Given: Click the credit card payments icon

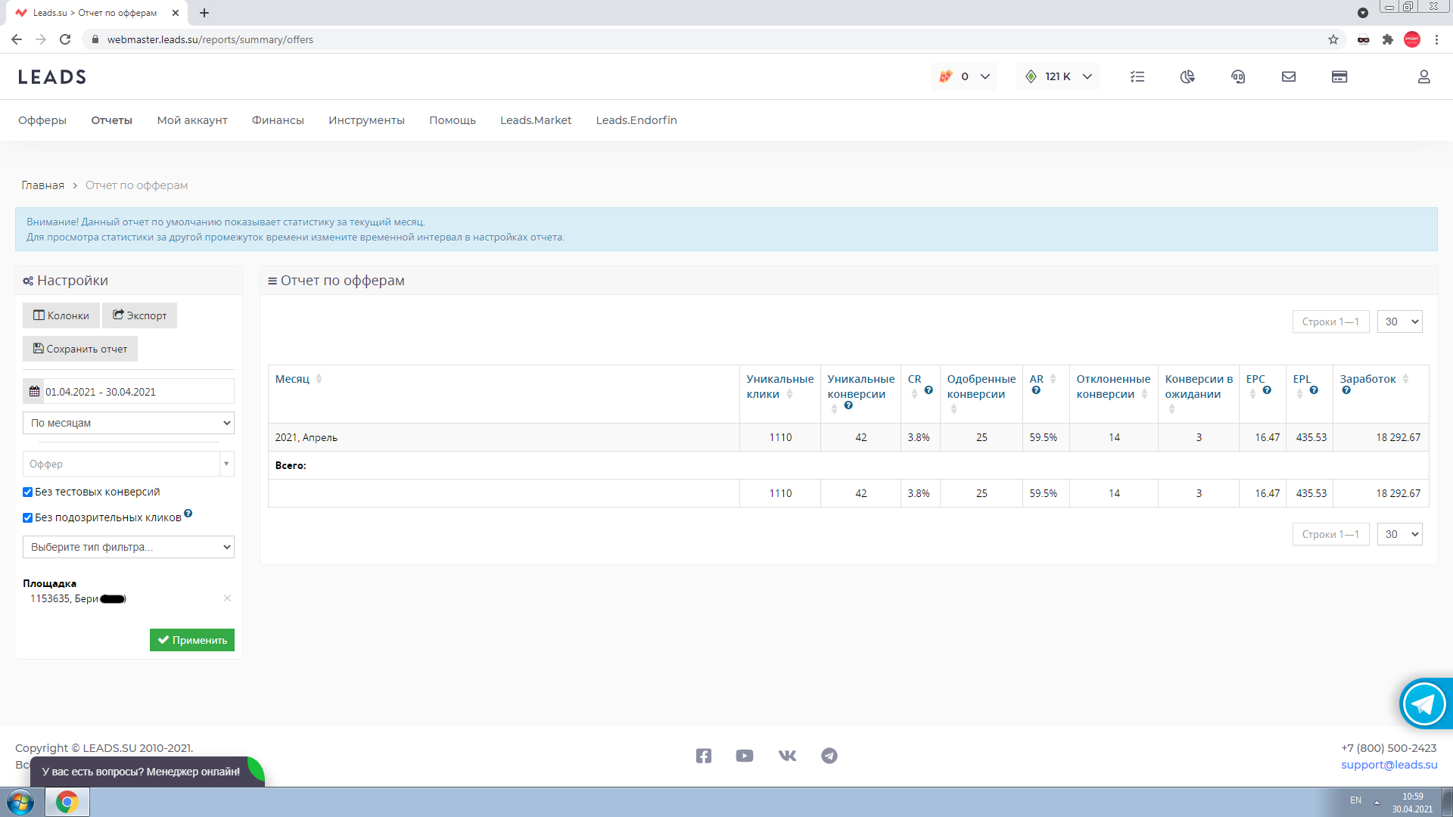Looking at the screenshot, I should [1339, 76].
